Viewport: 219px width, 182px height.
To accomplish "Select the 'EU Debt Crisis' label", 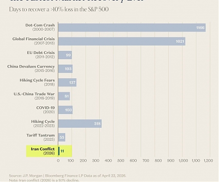I will pyautogui.click(x=41, y=53).
